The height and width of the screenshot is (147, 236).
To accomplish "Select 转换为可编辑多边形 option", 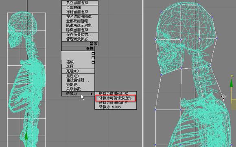I will 116,98.
